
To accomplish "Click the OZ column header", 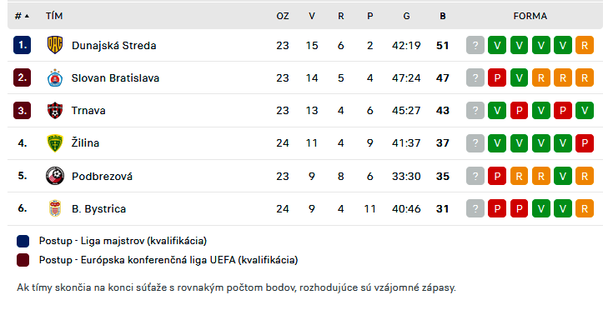I will 283,16.
